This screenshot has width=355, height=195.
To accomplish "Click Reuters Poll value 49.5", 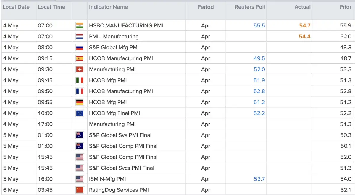I will (259, 58).
